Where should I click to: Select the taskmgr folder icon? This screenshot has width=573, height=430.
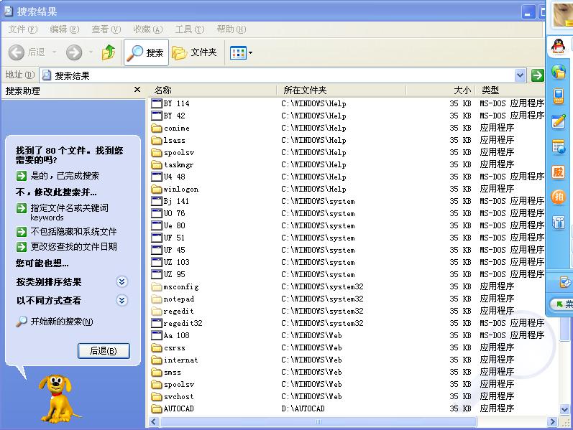157,164
